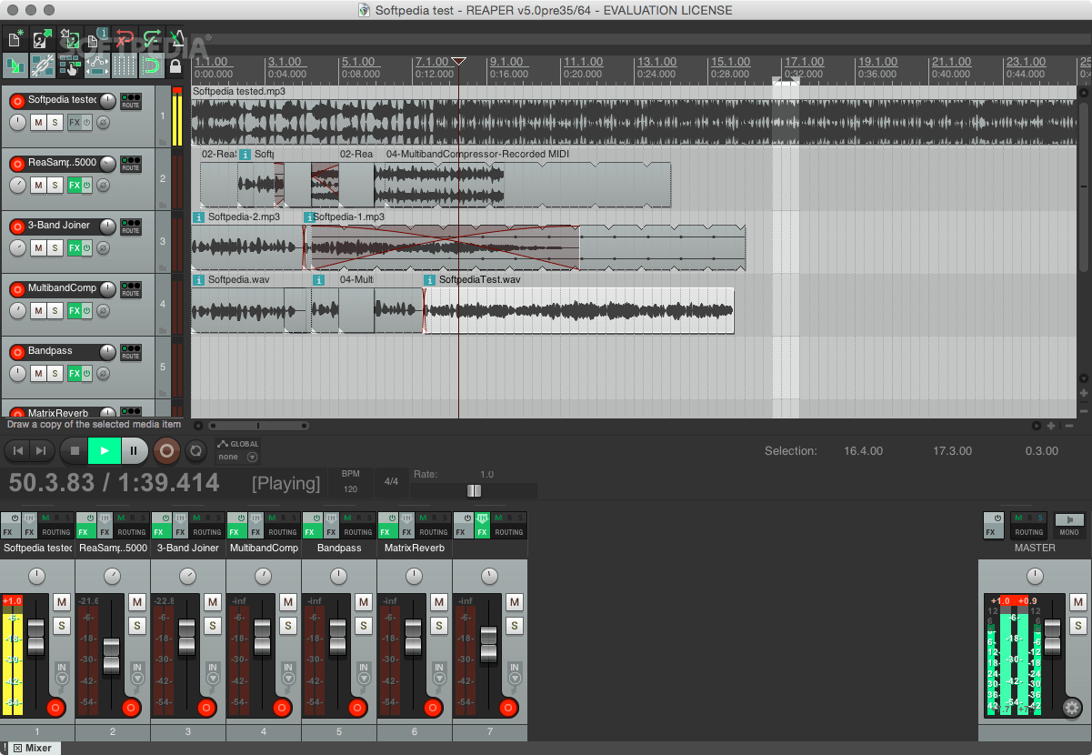1092x755 pixels.
Task: Open ROUTING on ReaSamp..5000 mixer strip
Action: (x=131, y=532)
